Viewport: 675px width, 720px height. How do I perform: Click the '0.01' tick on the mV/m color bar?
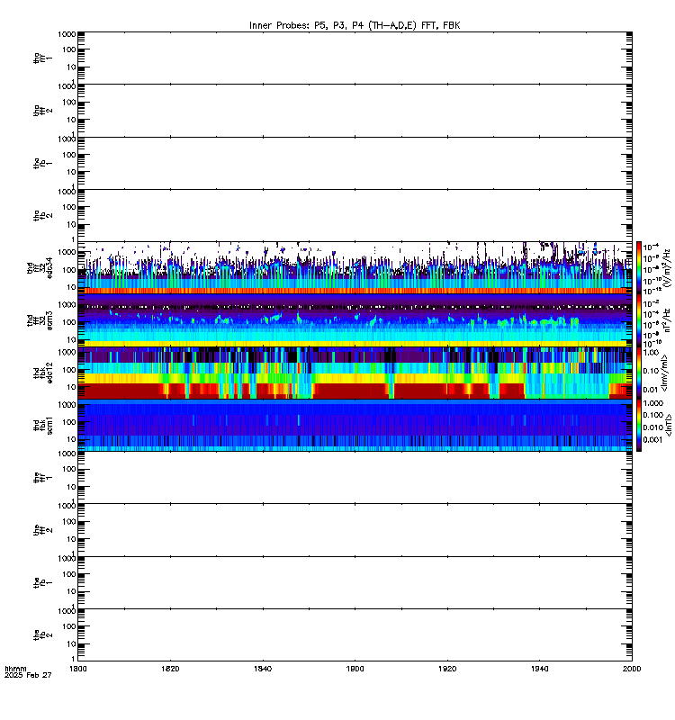[651, 390]
